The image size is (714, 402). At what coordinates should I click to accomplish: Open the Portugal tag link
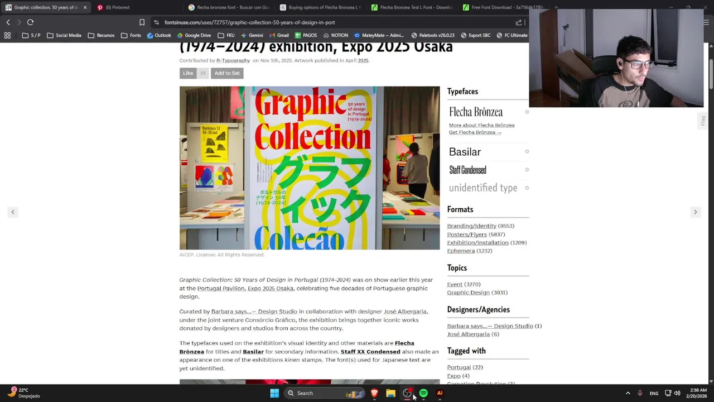[x=459, y=367]
